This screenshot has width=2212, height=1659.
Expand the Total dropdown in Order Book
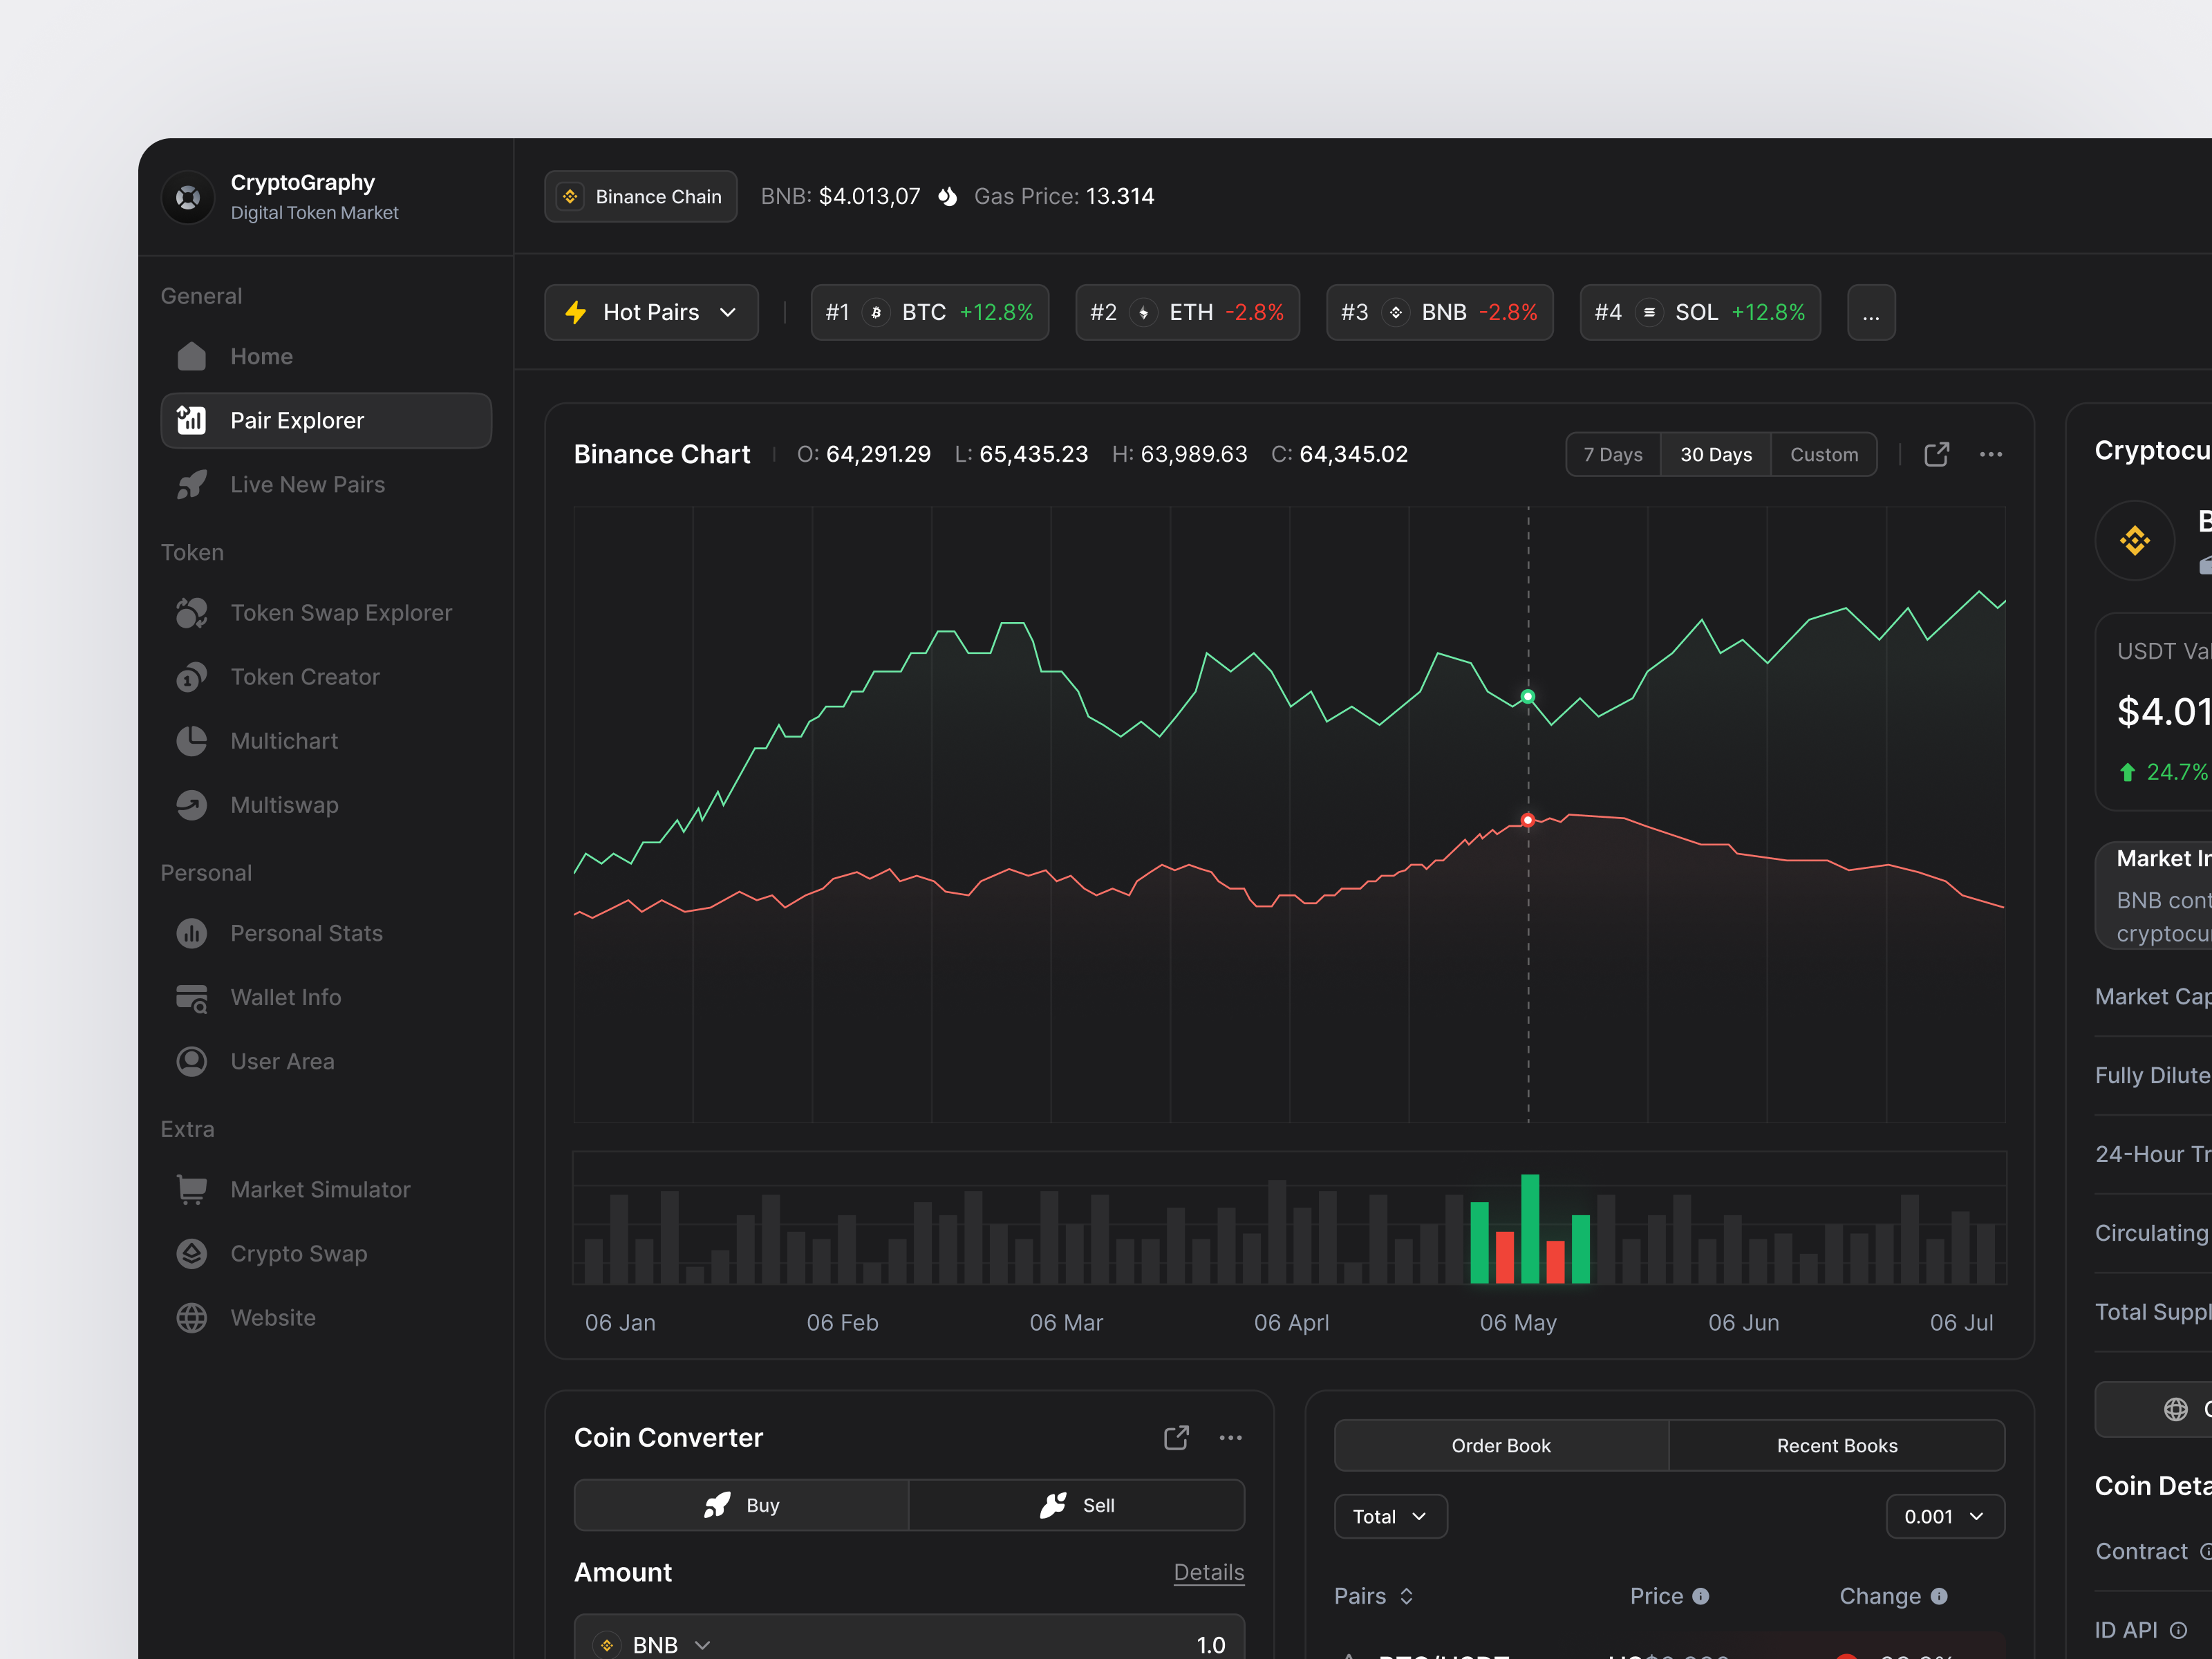coord(1390,1516)
